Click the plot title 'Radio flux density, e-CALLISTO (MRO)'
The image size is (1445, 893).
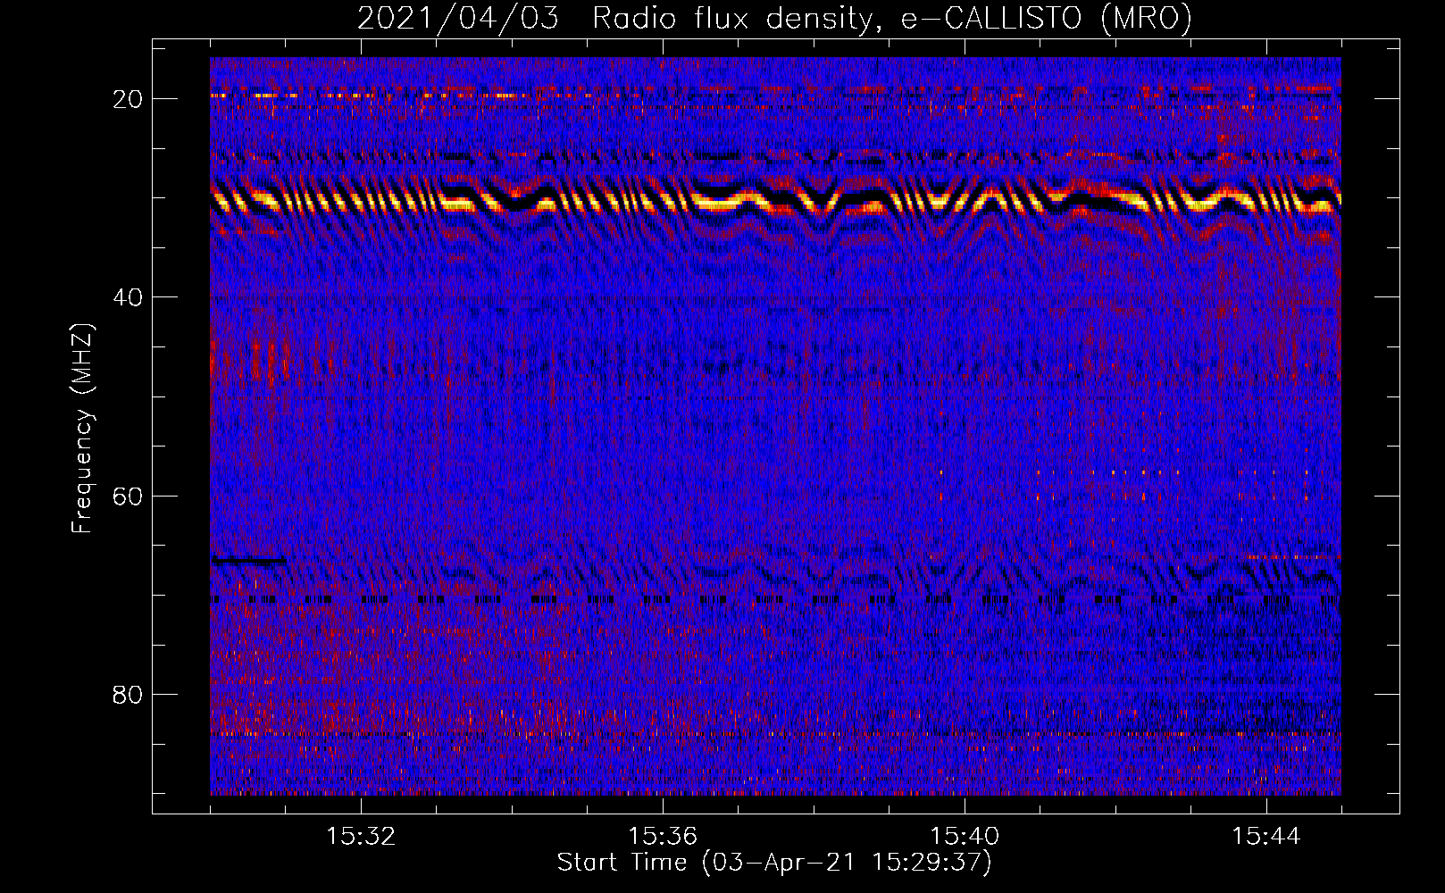[x=892, y=18]
